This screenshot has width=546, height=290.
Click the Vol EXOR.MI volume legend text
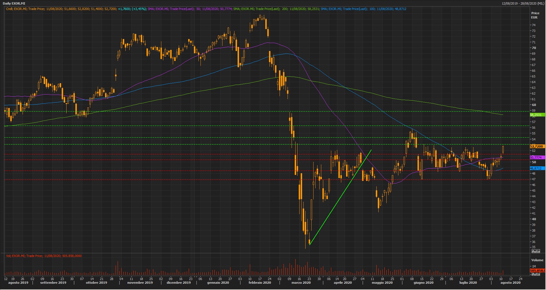(x=44, y=256)
